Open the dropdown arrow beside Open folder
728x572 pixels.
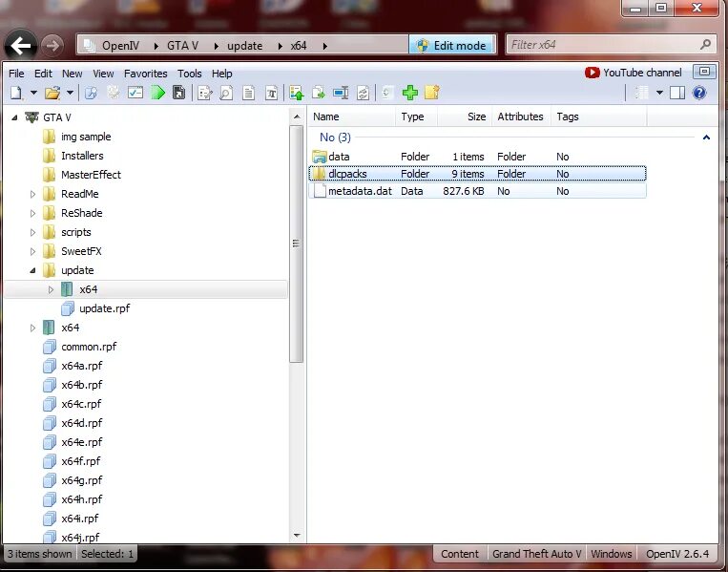coord(70,93)
